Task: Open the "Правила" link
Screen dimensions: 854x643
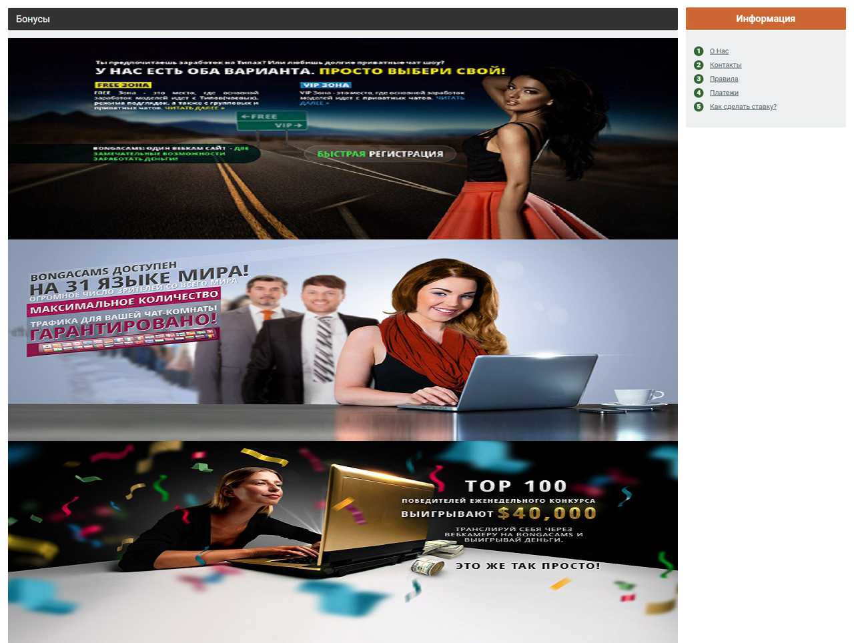Action: [x=724, y=79]
